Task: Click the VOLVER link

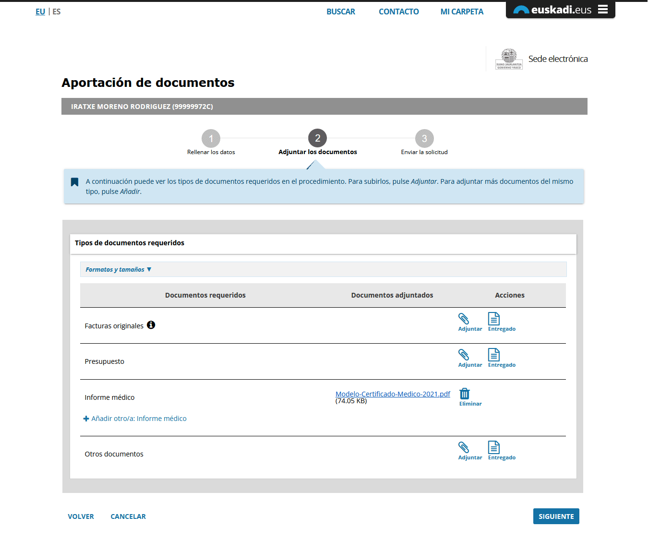Action: click(81, 516)
